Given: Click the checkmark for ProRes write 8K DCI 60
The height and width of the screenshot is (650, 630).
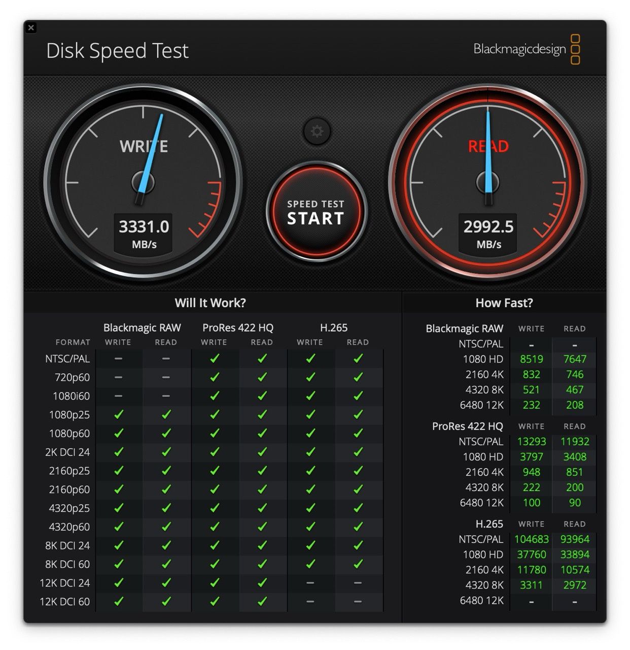Looking at the screenshot, I should pyautogui.click(x=215, y=564).
